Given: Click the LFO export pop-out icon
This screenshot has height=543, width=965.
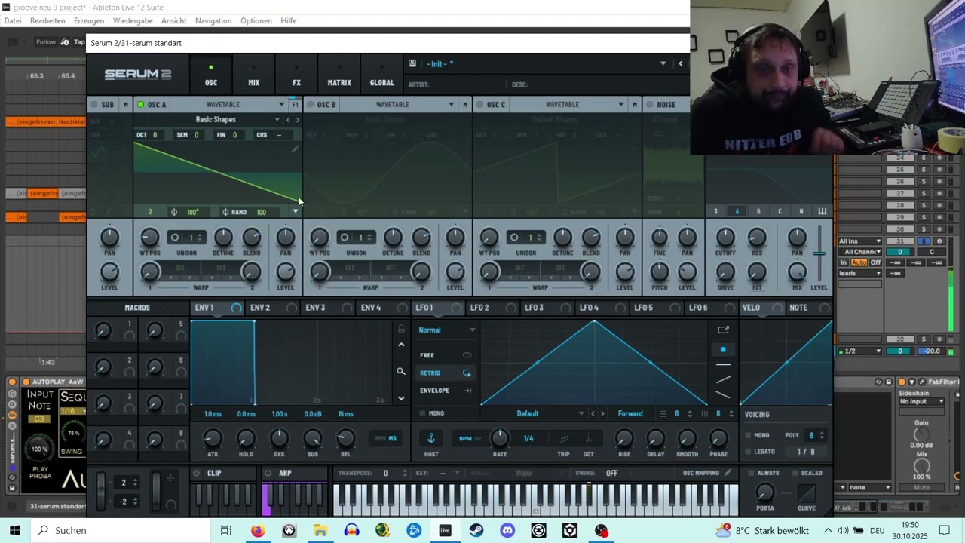Looking at the screenshot, I should 723,330.
